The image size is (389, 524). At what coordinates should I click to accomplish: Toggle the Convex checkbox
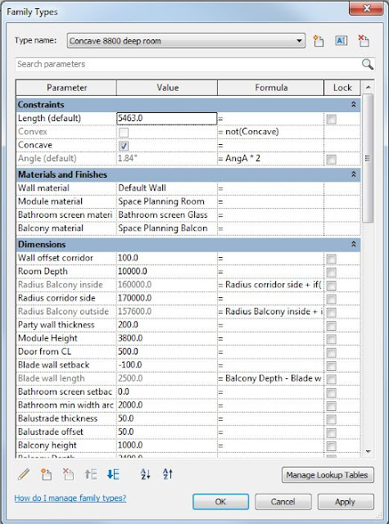click(124, 133)
